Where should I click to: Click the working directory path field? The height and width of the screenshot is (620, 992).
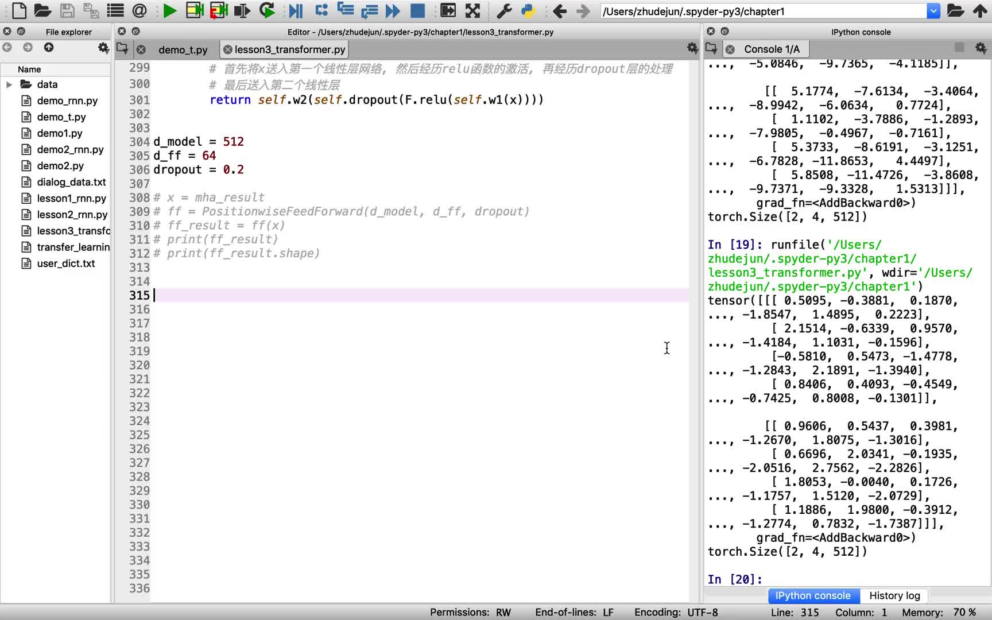pyautogui.click(x=764, y=11)
